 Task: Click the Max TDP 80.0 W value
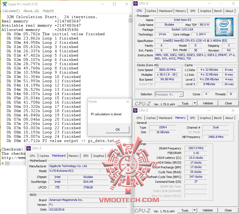tap(204, 25)
